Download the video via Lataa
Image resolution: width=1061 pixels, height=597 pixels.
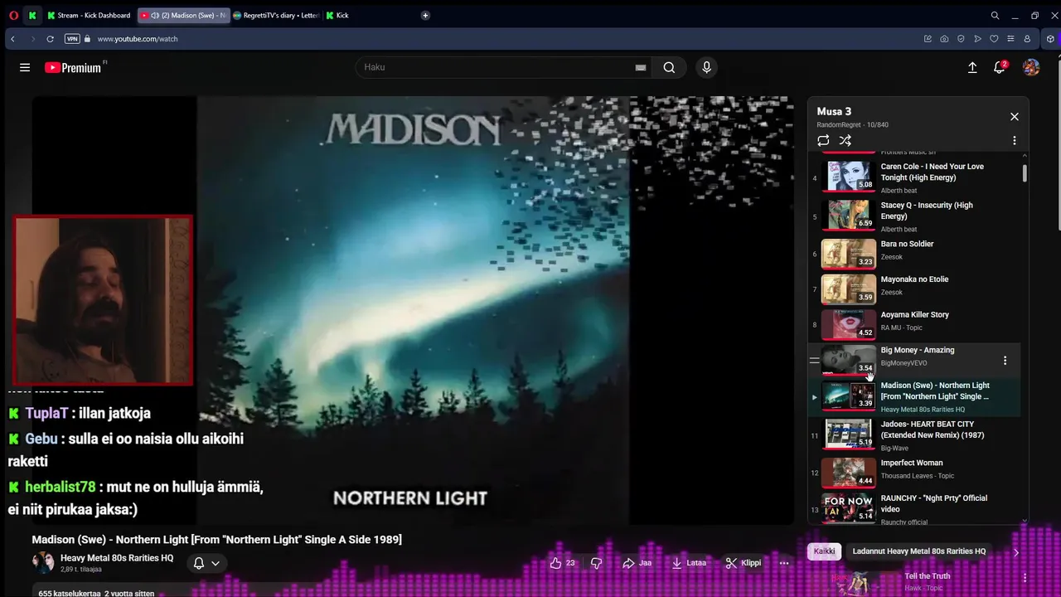[689, 563]
